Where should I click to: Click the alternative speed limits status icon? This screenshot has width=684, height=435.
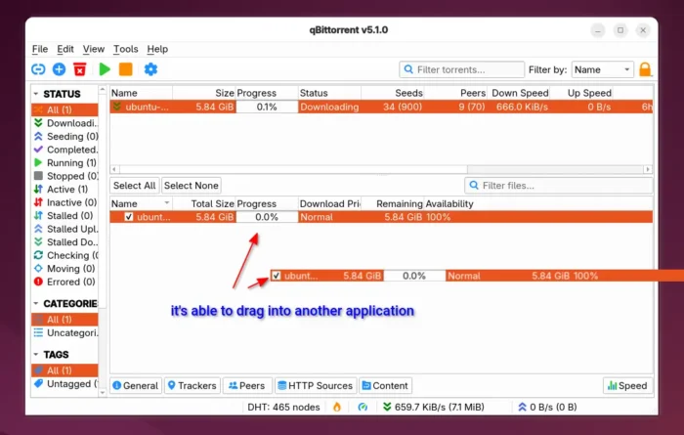pos(363,407)
